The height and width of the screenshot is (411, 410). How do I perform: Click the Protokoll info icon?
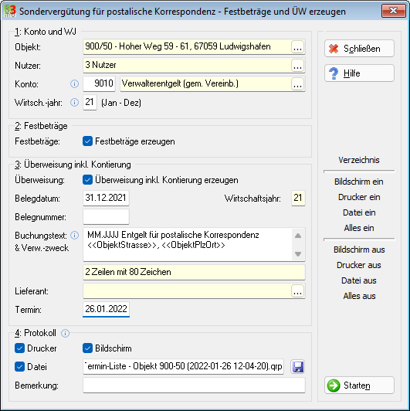coord(65,334)
